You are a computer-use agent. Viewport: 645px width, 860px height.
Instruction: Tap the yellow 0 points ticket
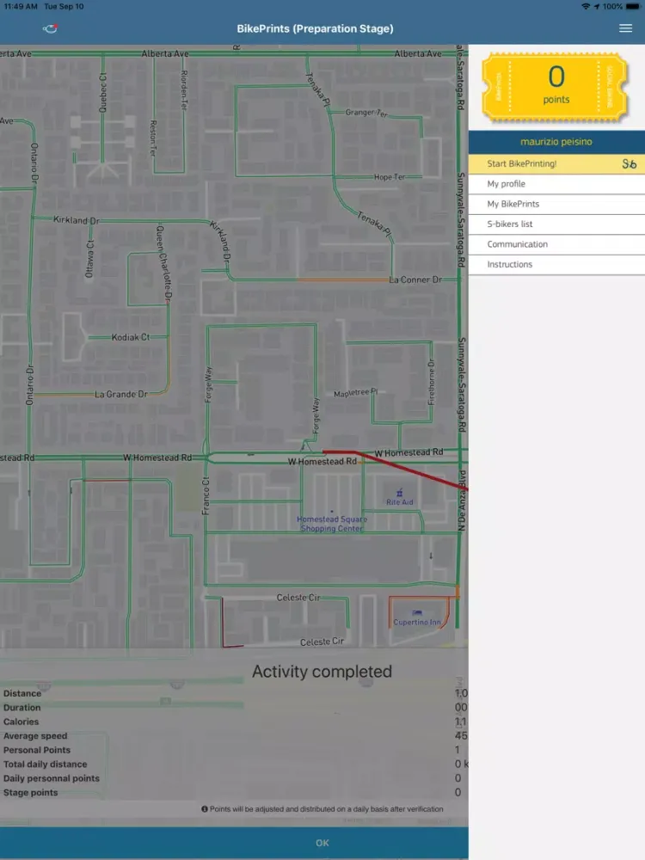[x=555, y=88]
